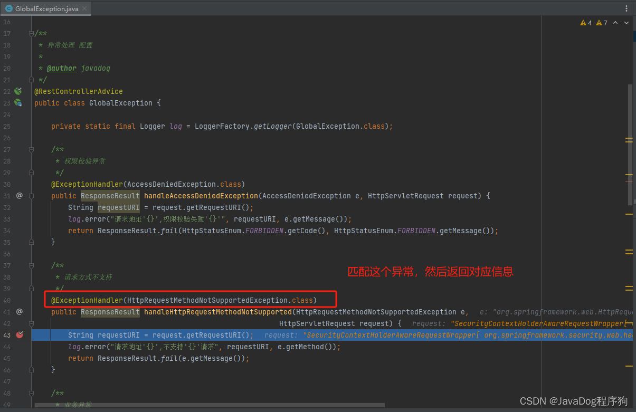
Task: Collapse method body using line 42 fold marker
Action: 32,323
